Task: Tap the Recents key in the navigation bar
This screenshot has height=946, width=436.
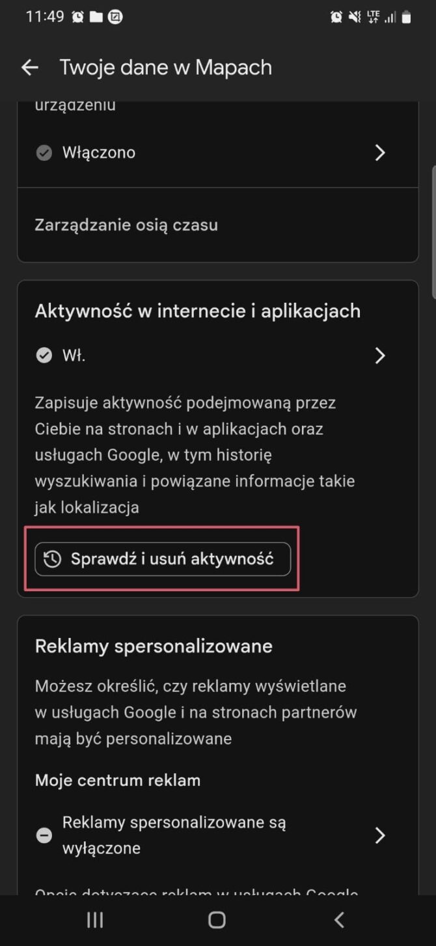Action: point(94,919)
